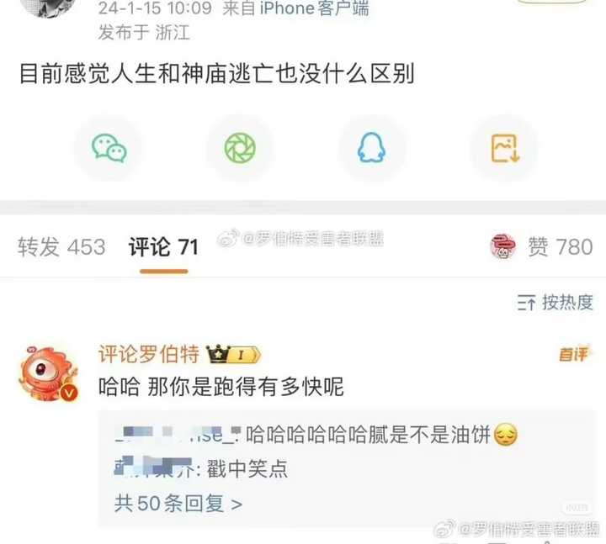The image size is (606, 544).
Task: Open the 按热度 sort order dropdown
Action: click(555, 303)
